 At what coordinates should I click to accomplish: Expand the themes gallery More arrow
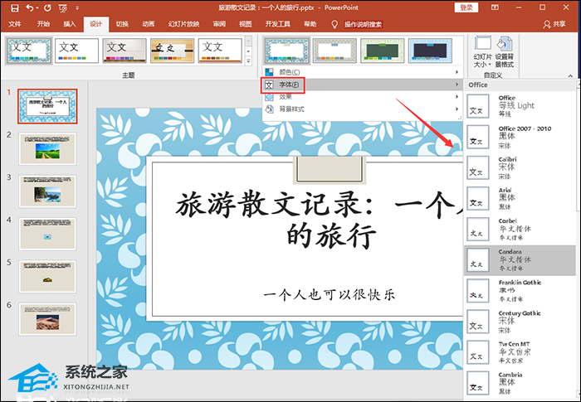249,61
